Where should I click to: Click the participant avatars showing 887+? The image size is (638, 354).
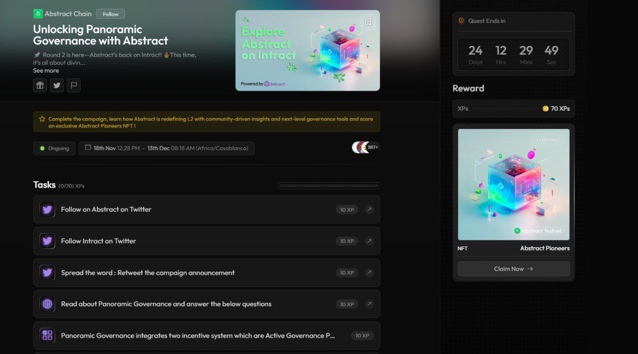[x=366, y=147]
